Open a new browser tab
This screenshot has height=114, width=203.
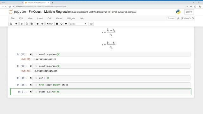pyautogui.click(x=52, y=3)
